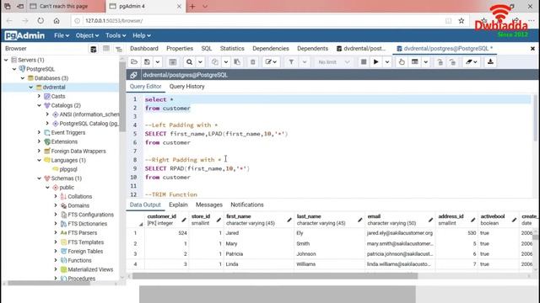Click the Save File icon

pos(147,61)
